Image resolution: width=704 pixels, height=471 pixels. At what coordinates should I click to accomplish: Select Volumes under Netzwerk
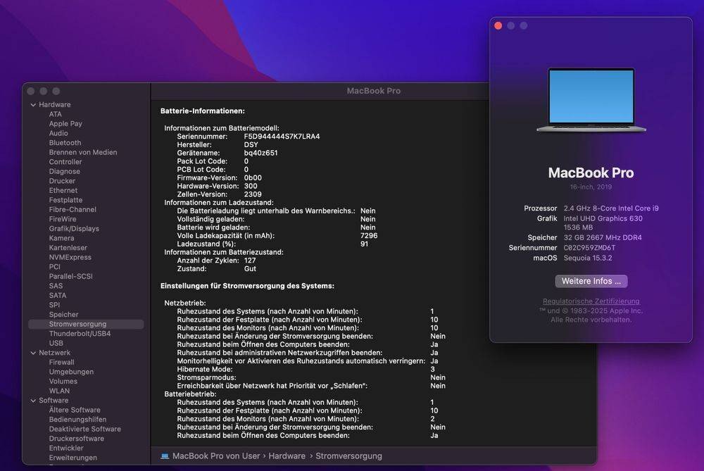coord(63,381)
